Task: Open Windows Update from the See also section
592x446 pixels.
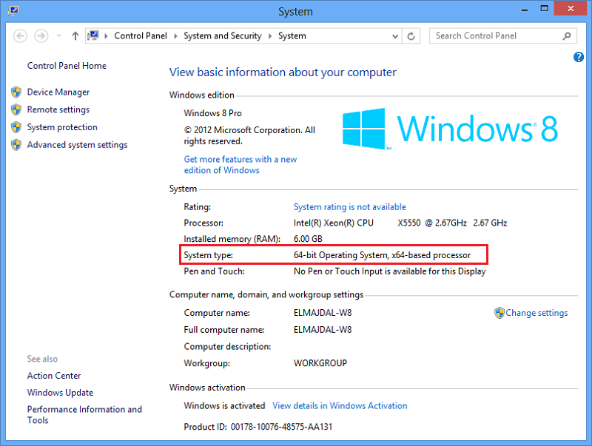Action: click(x=59, y=392)
